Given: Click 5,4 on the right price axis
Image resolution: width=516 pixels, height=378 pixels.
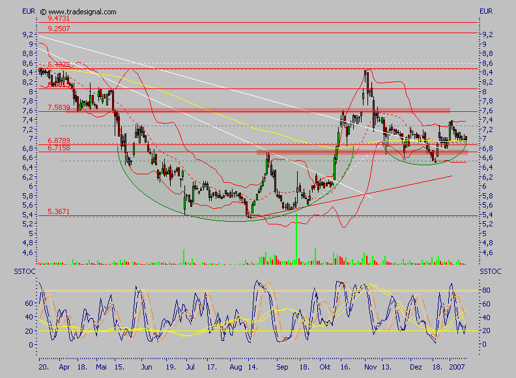Looking at the screenshot, I should pyautogui.click(x=488, y=215).
